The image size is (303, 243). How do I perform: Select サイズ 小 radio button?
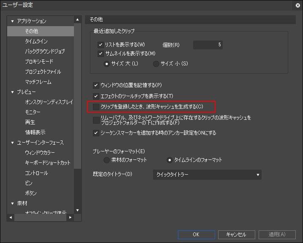[156, 64]
